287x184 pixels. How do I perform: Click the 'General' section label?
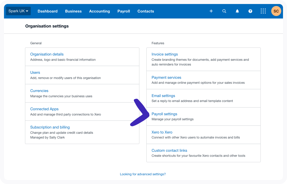36,43
